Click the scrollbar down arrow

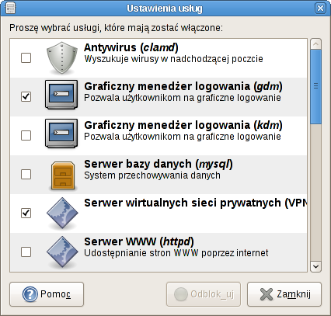(315, 266)
